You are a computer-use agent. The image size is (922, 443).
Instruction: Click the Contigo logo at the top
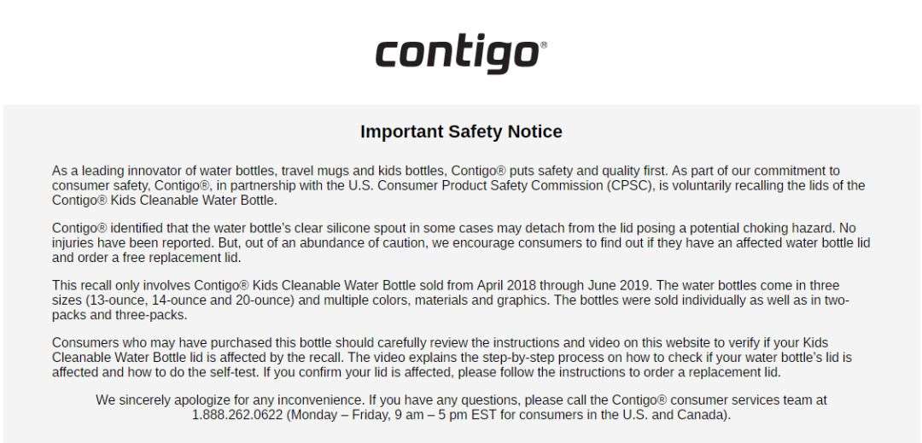(461, 53)
